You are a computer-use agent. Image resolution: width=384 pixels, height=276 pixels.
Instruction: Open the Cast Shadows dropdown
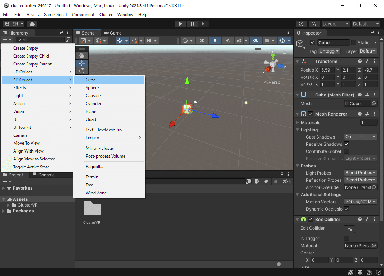coord(361,137)
